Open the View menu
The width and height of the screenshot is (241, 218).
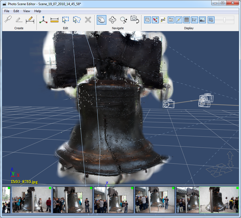[26, 11]
